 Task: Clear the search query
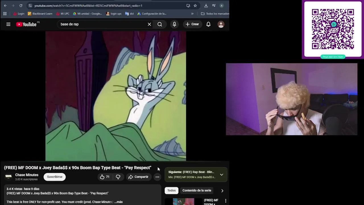(x=149, y=24)
